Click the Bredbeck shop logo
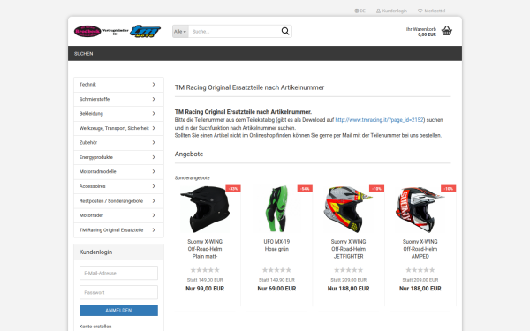 coord(87,32)
